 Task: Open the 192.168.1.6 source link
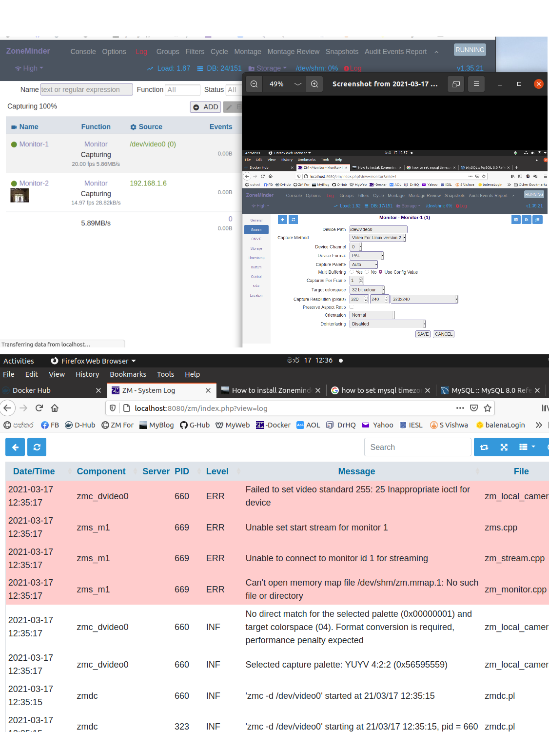point(148,183)
